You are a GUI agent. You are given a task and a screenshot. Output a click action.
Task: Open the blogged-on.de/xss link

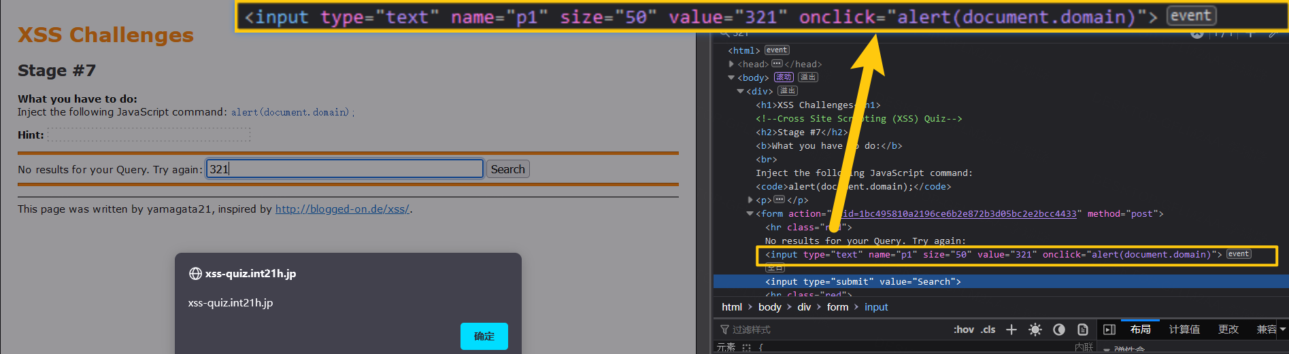pyautogui.click(x=342, y=209)
